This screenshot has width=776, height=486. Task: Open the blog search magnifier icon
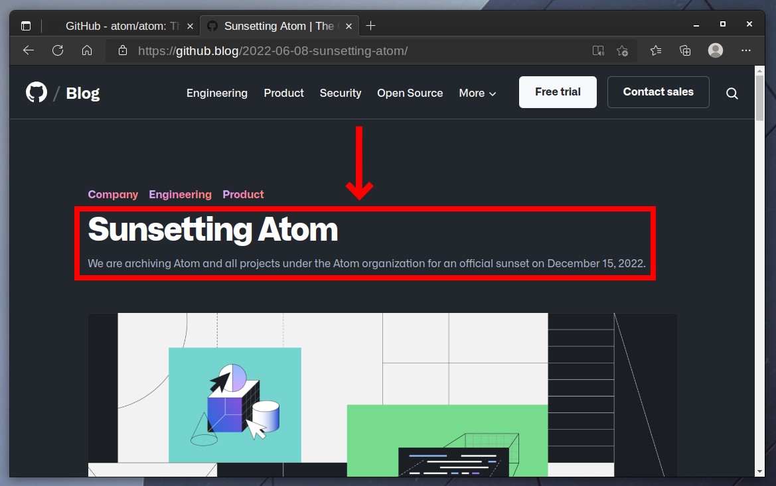tap(732, 93)
